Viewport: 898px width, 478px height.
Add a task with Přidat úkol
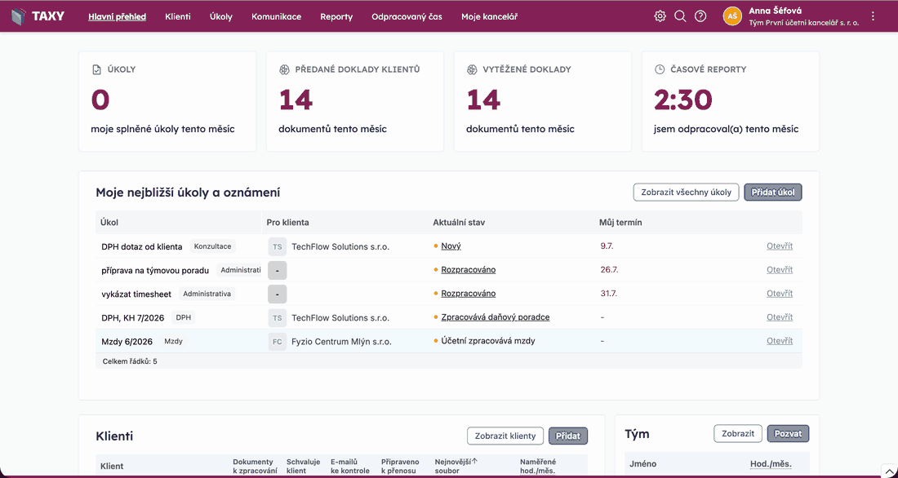[772, 193]
